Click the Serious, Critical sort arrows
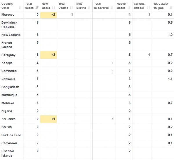This screenshot has height=160, width=174. [x=149, y=8]
